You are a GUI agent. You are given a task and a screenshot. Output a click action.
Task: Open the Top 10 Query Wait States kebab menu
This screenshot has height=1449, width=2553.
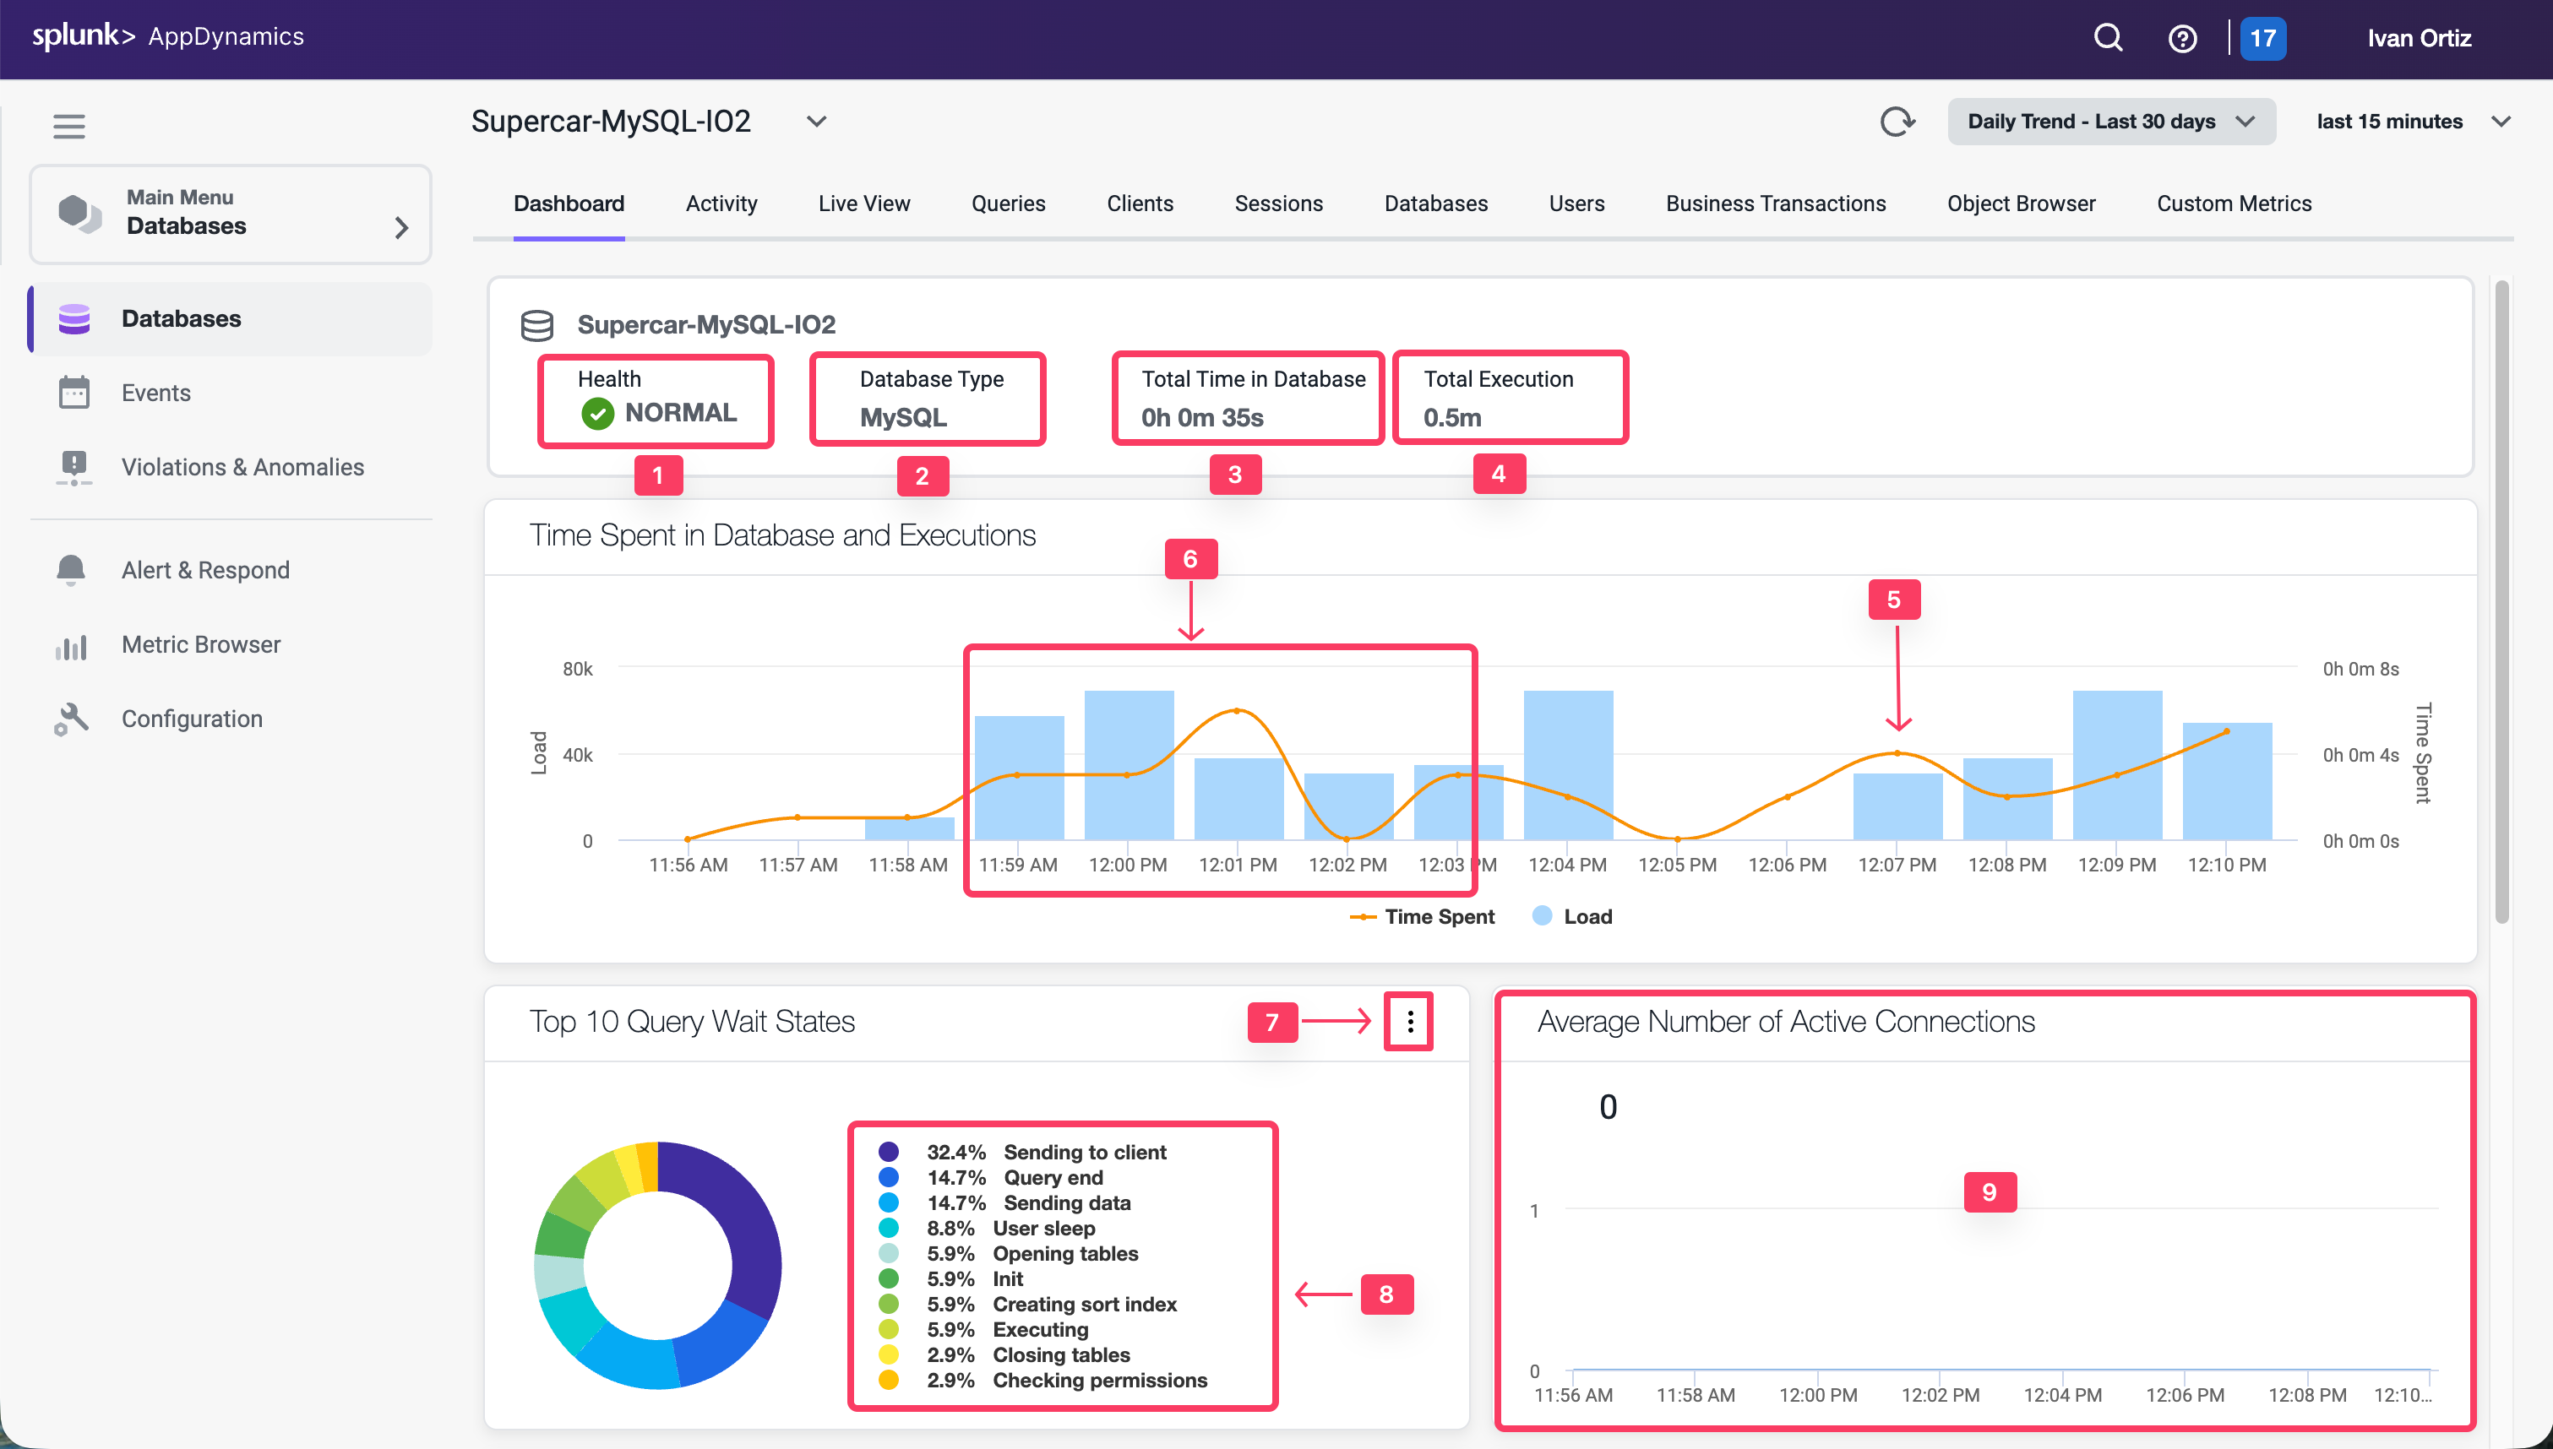[1408, 1021]
